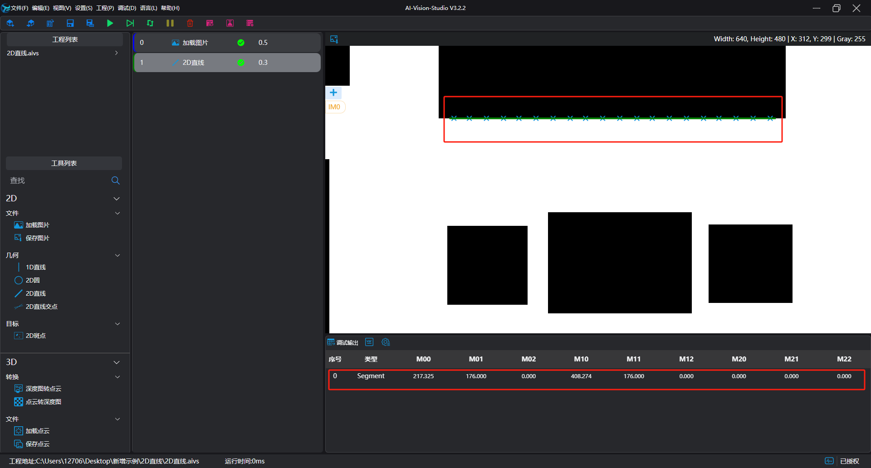Open the 帮助(H) menu
Viewport: 871px width, 468px height.
(x=170, y=8)
